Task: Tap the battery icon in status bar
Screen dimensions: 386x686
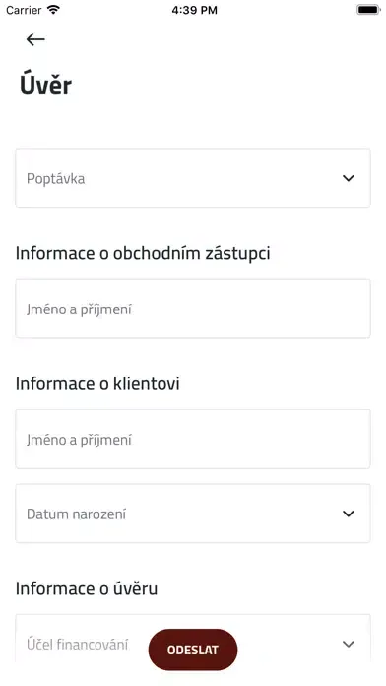Action: click(x=368, y=10)
